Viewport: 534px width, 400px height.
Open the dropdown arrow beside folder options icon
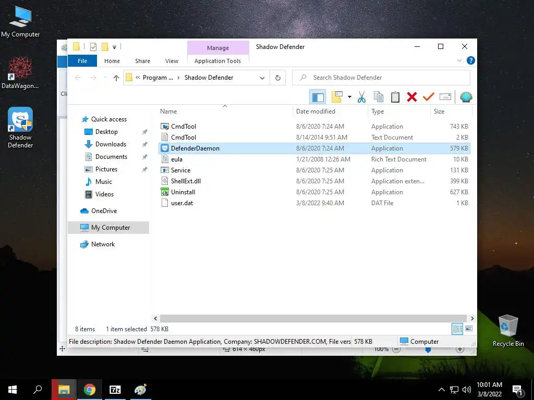349,97
